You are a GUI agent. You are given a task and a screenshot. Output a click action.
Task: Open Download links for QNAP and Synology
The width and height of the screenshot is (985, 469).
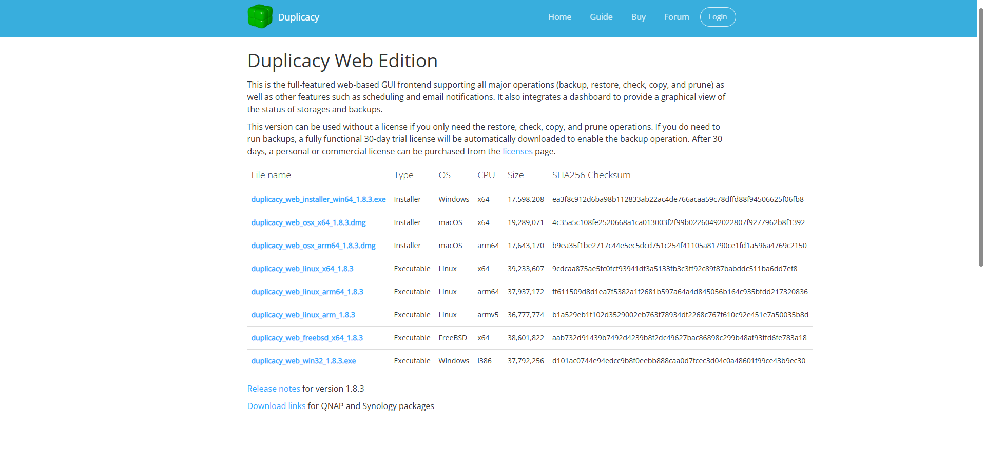(x=276, y=406)
